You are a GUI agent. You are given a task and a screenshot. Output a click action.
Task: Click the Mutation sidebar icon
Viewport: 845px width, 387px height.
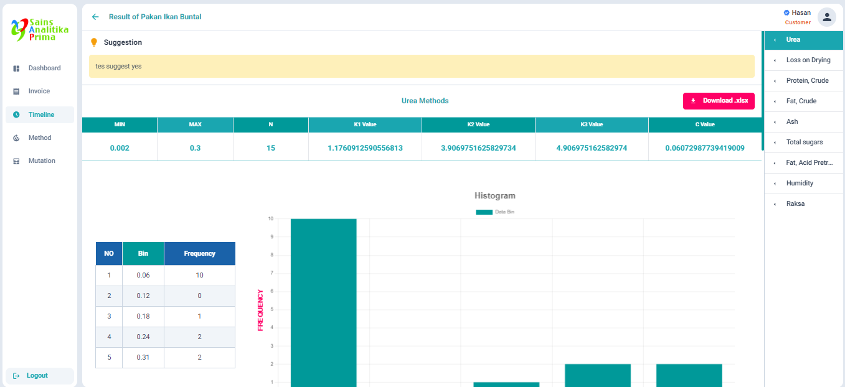point(17,161)
